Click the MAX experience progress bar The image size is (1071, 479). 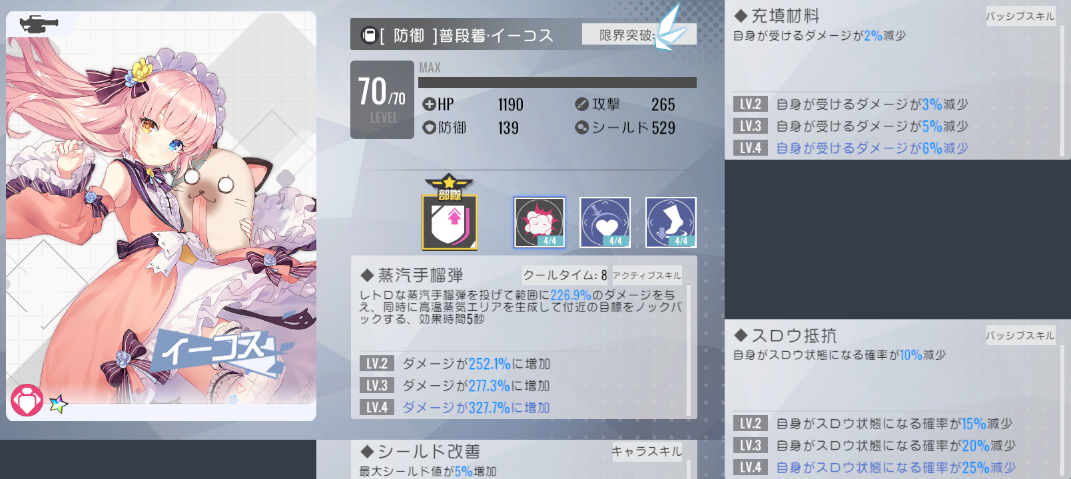(557, 82)
